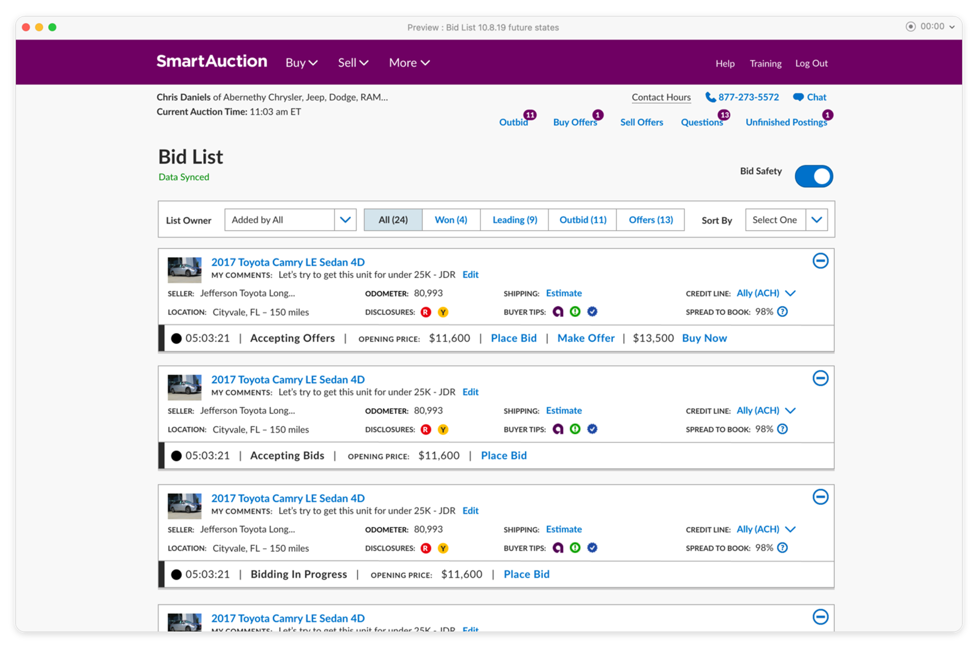978x648 pixels.
Task: Click the phone icon next to 877-273-5572
Action: tap(710, 97)
